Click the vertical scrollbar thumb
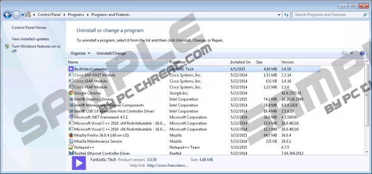Screen dimensions: 372x174 coord(367,95)
